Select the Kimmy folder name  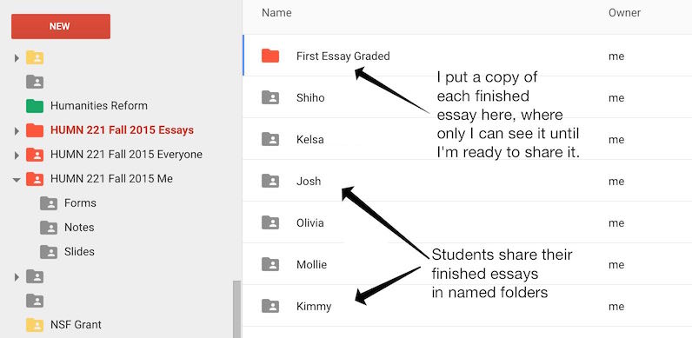314,307
